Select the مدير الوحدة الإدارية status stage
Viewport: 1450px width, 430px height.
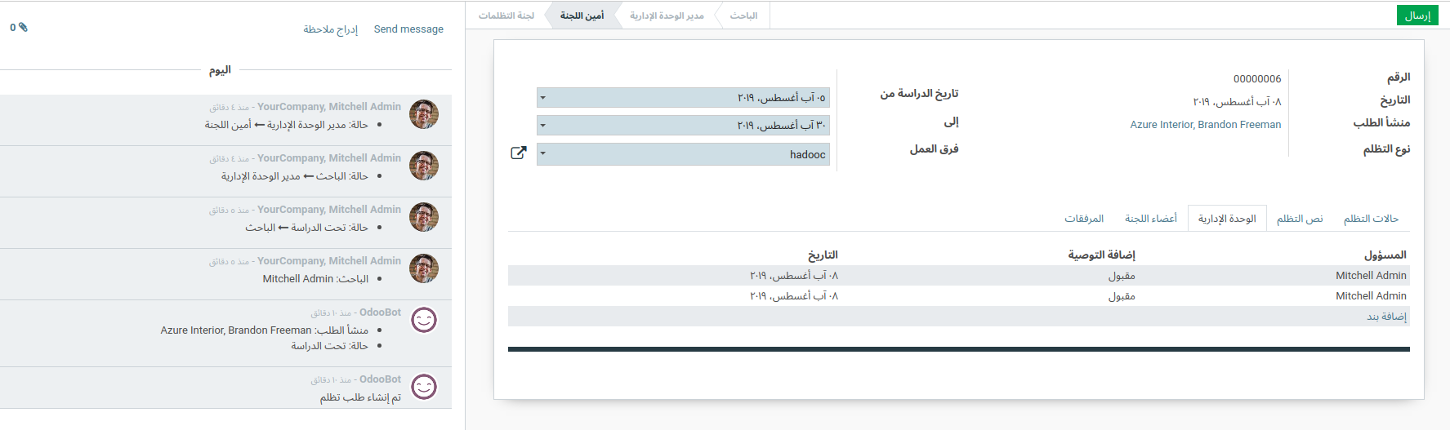[x=667, y=16]
